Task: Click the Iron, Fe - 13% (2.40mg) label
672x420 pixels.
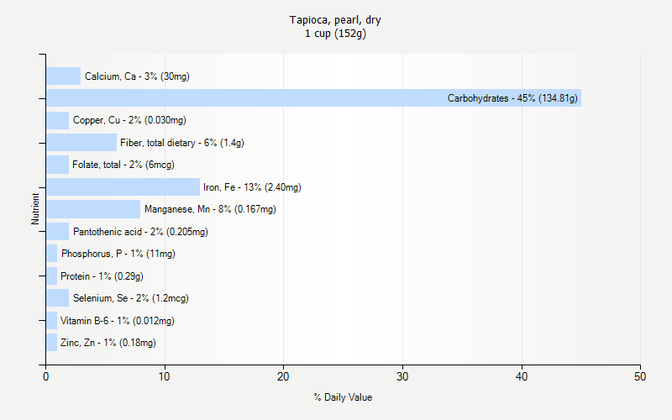Action: (252, 187)
